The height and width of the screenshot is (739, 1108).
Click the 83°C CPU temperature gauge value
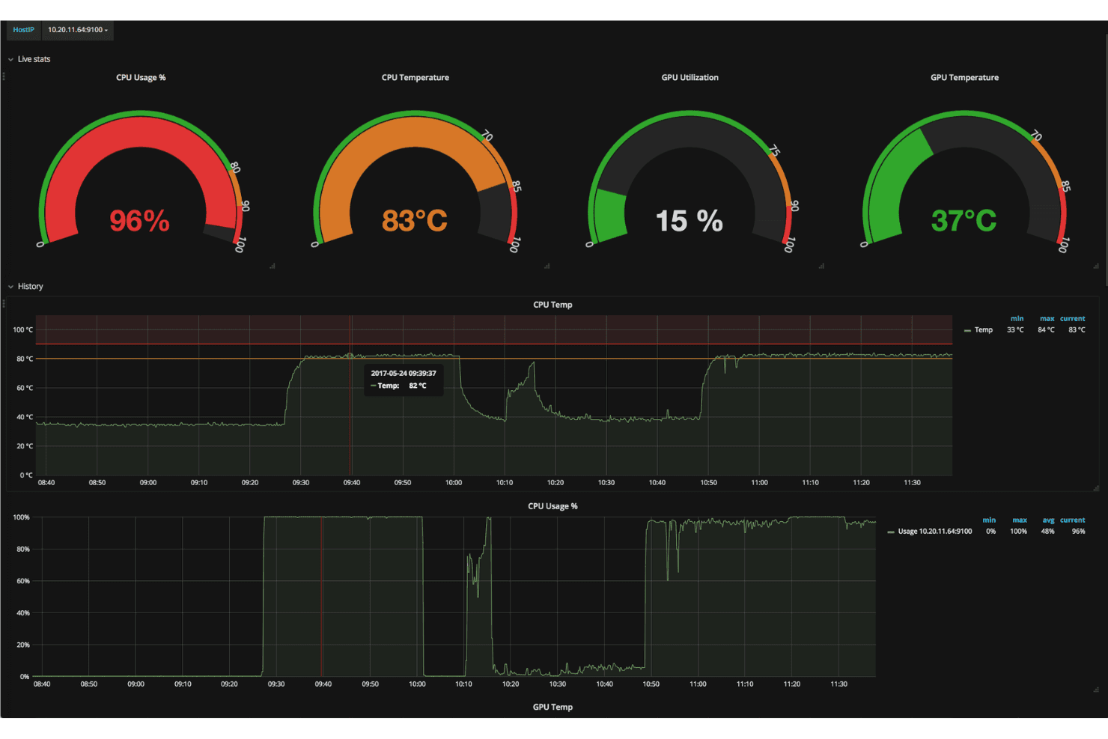point(415,221)
